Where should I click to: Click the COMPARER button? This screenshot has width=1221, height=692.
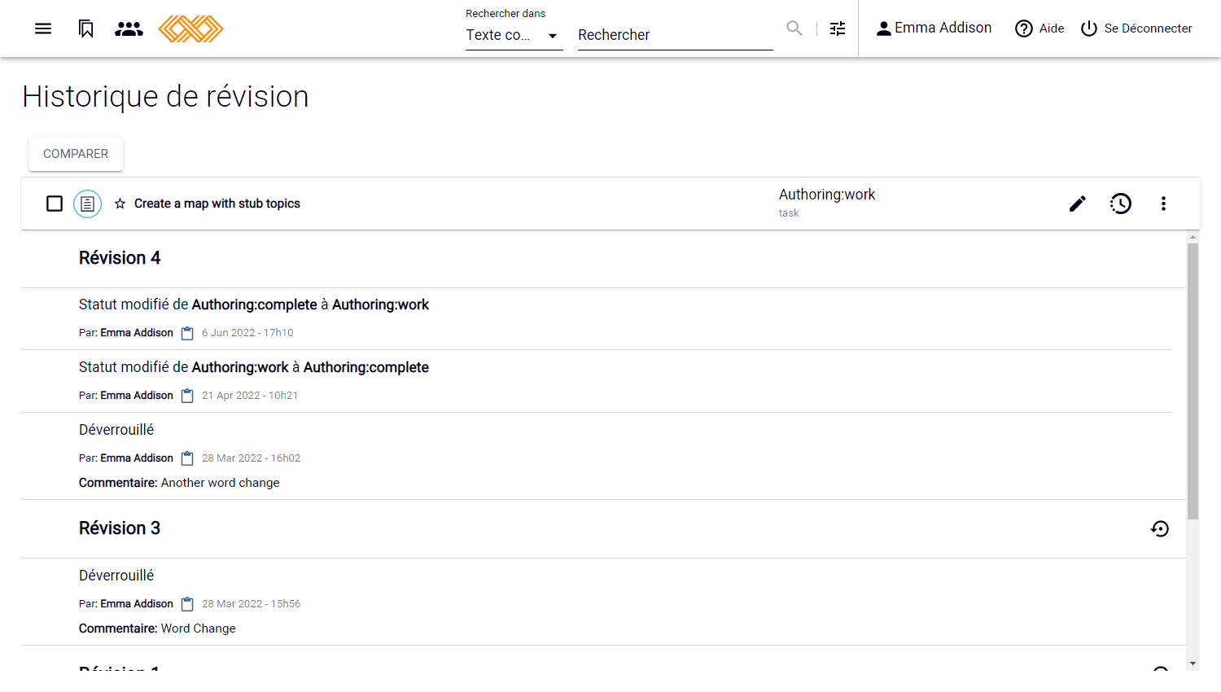(x=76, y=154)
